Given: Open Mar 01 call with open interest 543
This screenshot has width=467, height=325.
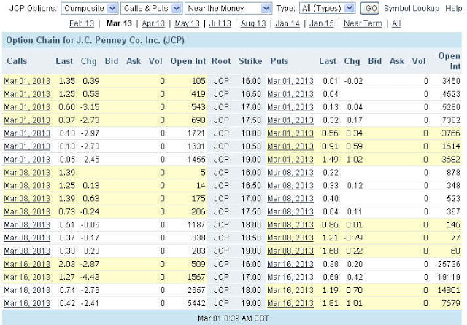Looking at the screenshot, I should click(x=27, y=107).
